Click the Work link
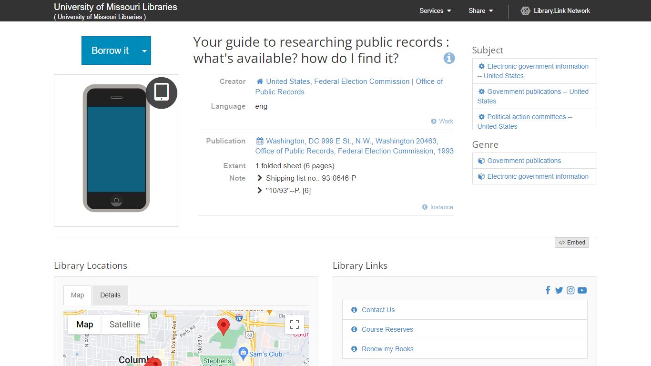Image resolution: width=651 pixels, height=366 pixels. [446, 121]
